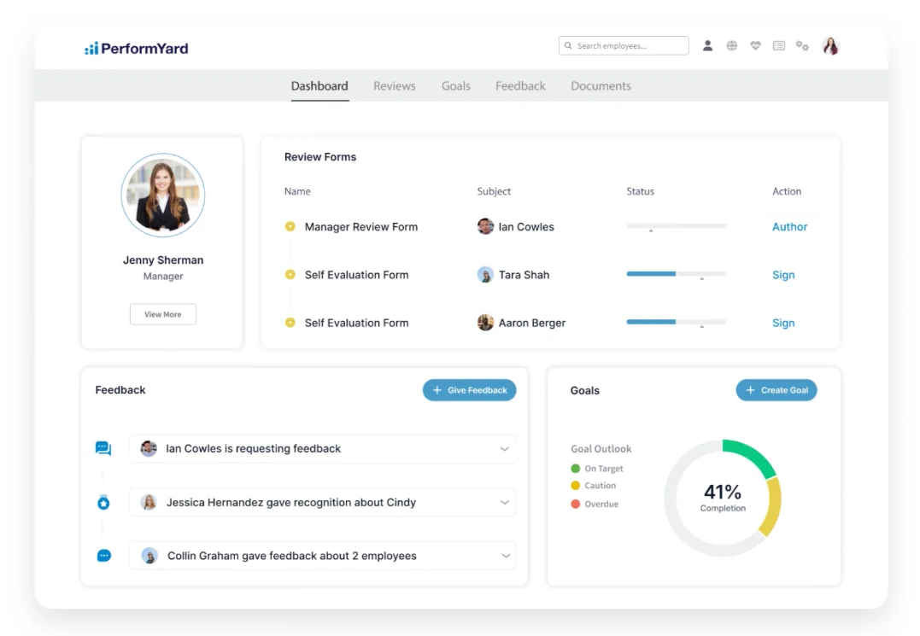This screenshot has height=636, width=920.
Task: Click Aaron Berger's status progress bar
Action: tap(677, 322)
